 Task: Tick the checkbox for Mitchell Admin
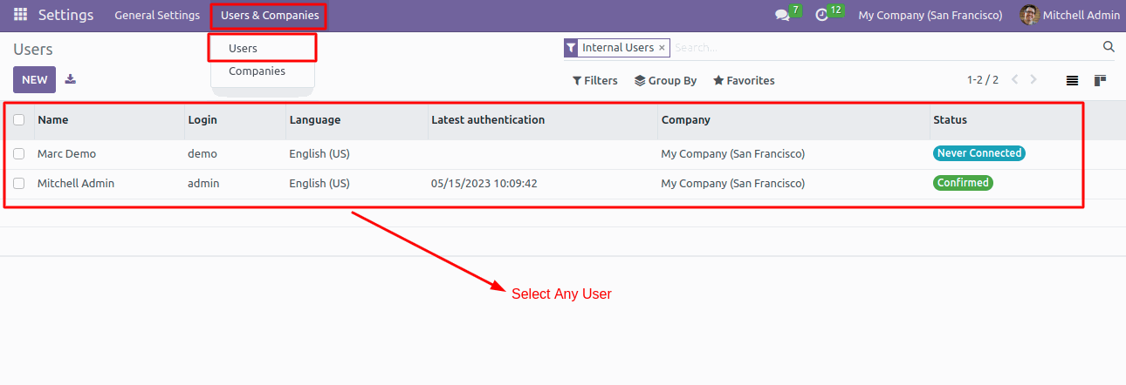pyautogui.click(x=19, y=184)
